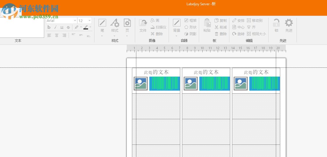
Task: Expand the arrow under 样式 button
Action: pos(115,36)
